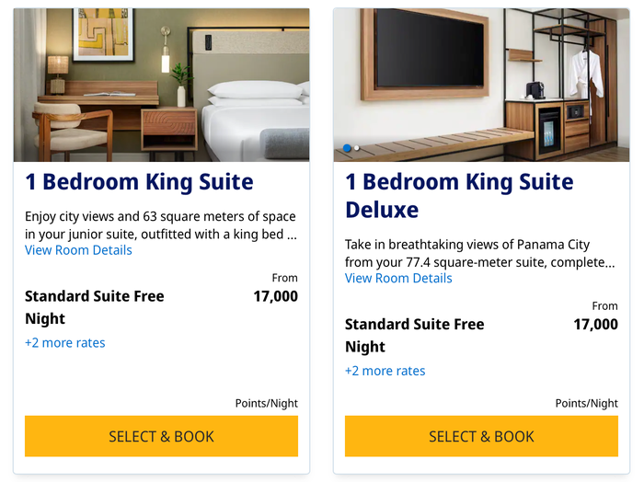Screen dimensions: 644x482
Task: Expand +2 more rates for King Suite
Action: pyautogui.click(x=65, y=343)
